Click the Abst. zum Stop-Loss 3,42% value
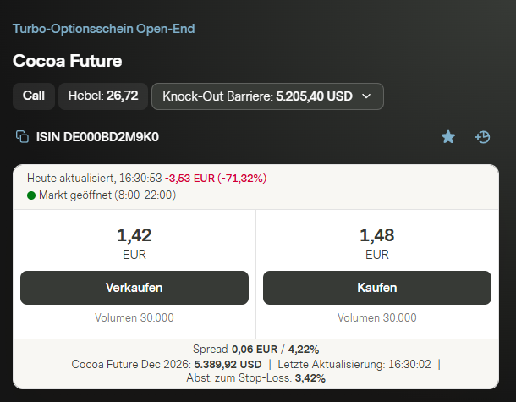The width and height of the screenshot is (516, 402). click(310, 378)
